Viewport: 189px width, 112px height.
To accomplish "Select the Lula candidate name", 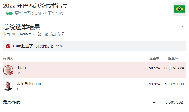I will tap(22, 68).
